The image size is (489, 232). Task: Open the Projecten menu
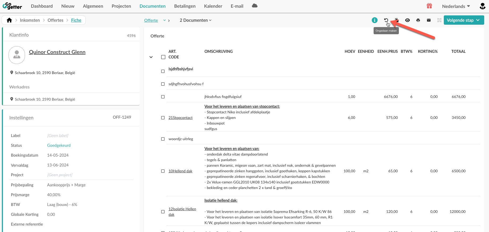[x=121, y=6]
